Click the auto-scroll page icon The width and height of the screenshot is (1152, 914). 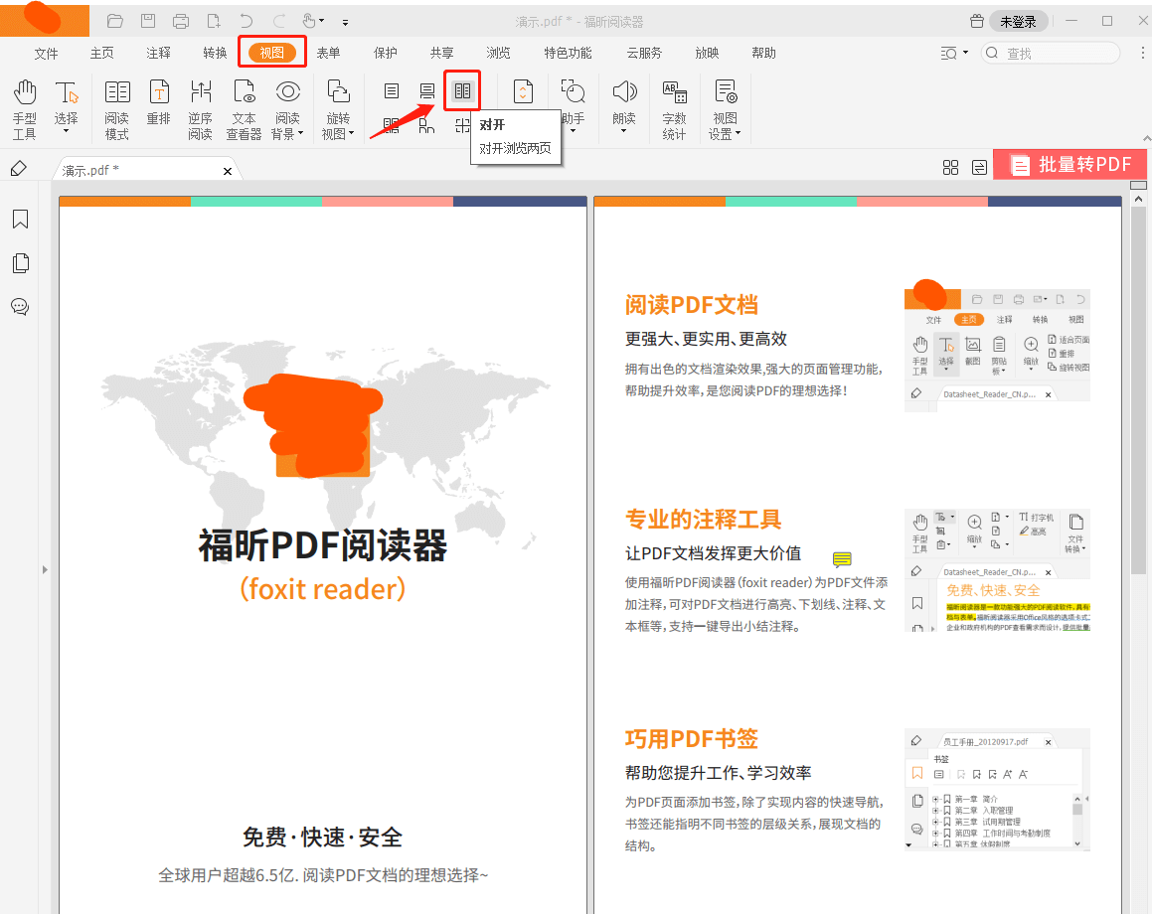coord(523,91)
